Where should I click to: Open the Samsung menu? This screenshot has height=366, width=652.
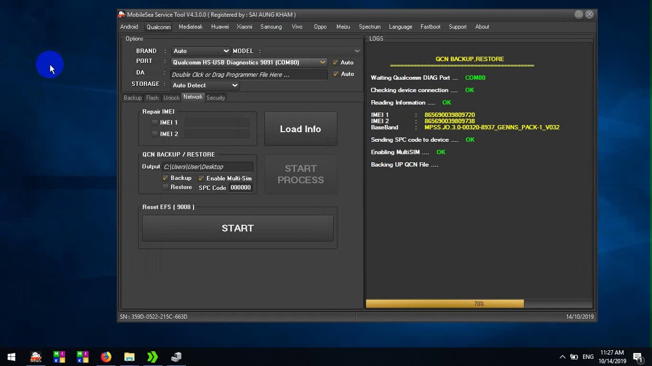click(x=271, y=27)
